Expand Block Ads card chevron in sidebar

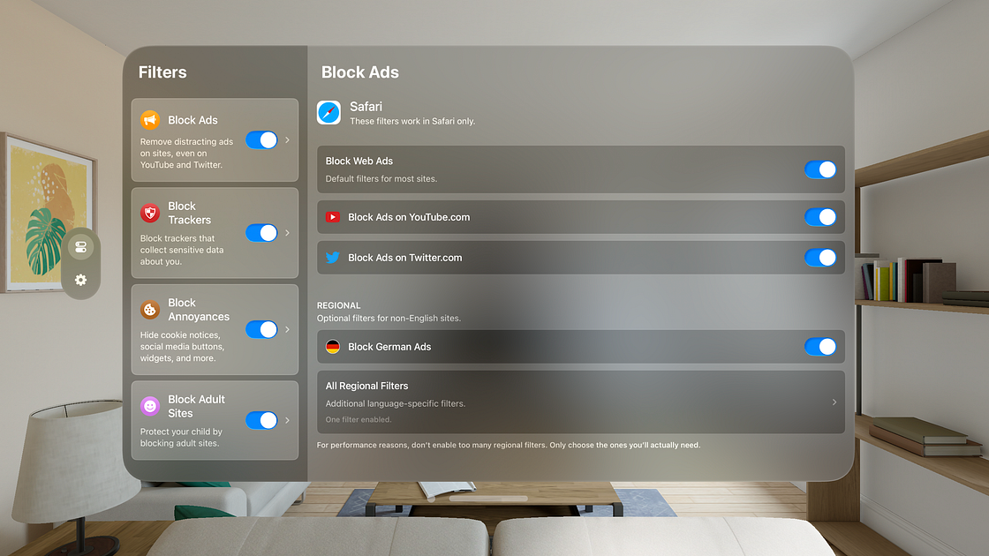[x=288, y=140]
